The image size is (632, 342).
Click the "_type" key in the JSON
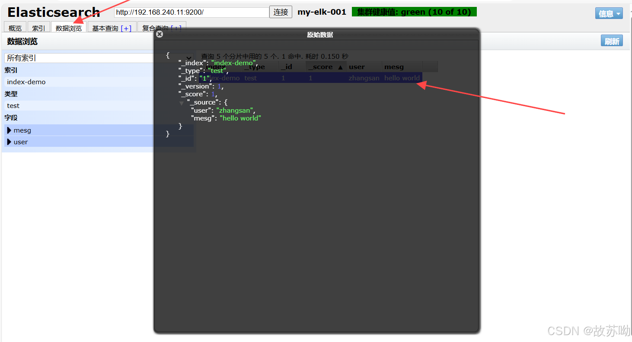point(191,71)
